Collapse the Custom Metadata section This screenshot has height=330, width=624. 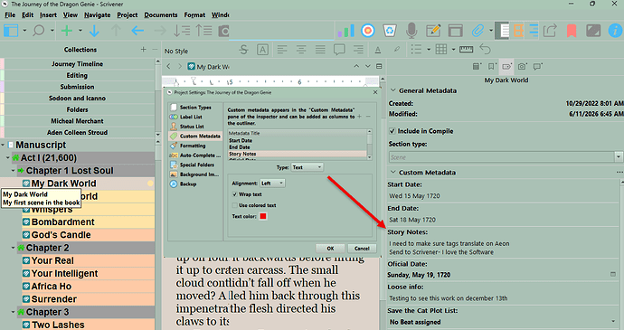(x=392, y=173)
